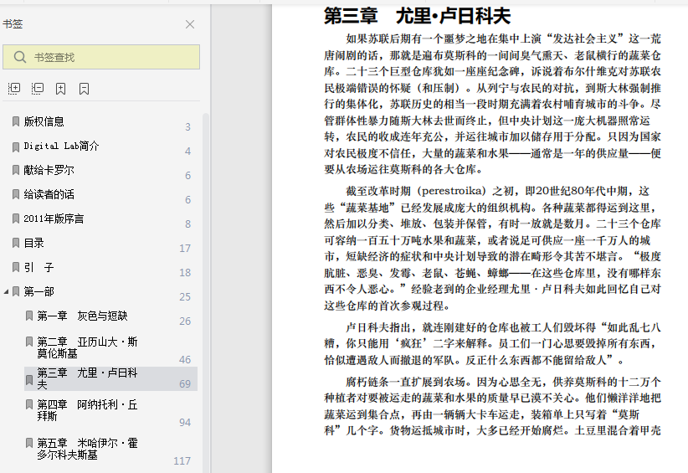This screenshot has height=473, width=688.
Task: Click page number 17 for 目录
Action: [x=185, y=249]
